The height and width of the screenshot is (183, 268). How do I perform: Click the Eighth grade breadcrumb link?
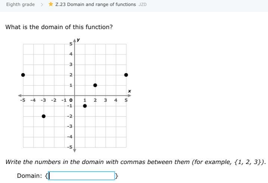click(21, 4)
